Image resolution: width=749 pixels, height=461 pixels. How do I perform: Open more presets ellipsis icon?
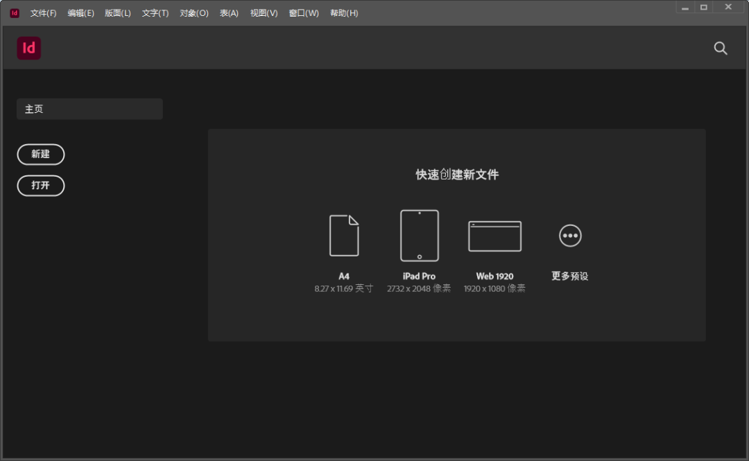click(570, 236)
